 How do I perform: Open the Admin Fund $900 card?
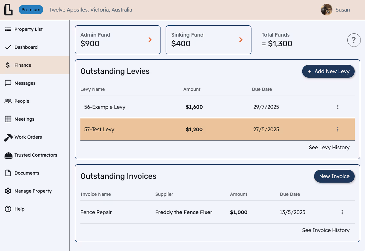pyautogui.click(x=118, y=40)
